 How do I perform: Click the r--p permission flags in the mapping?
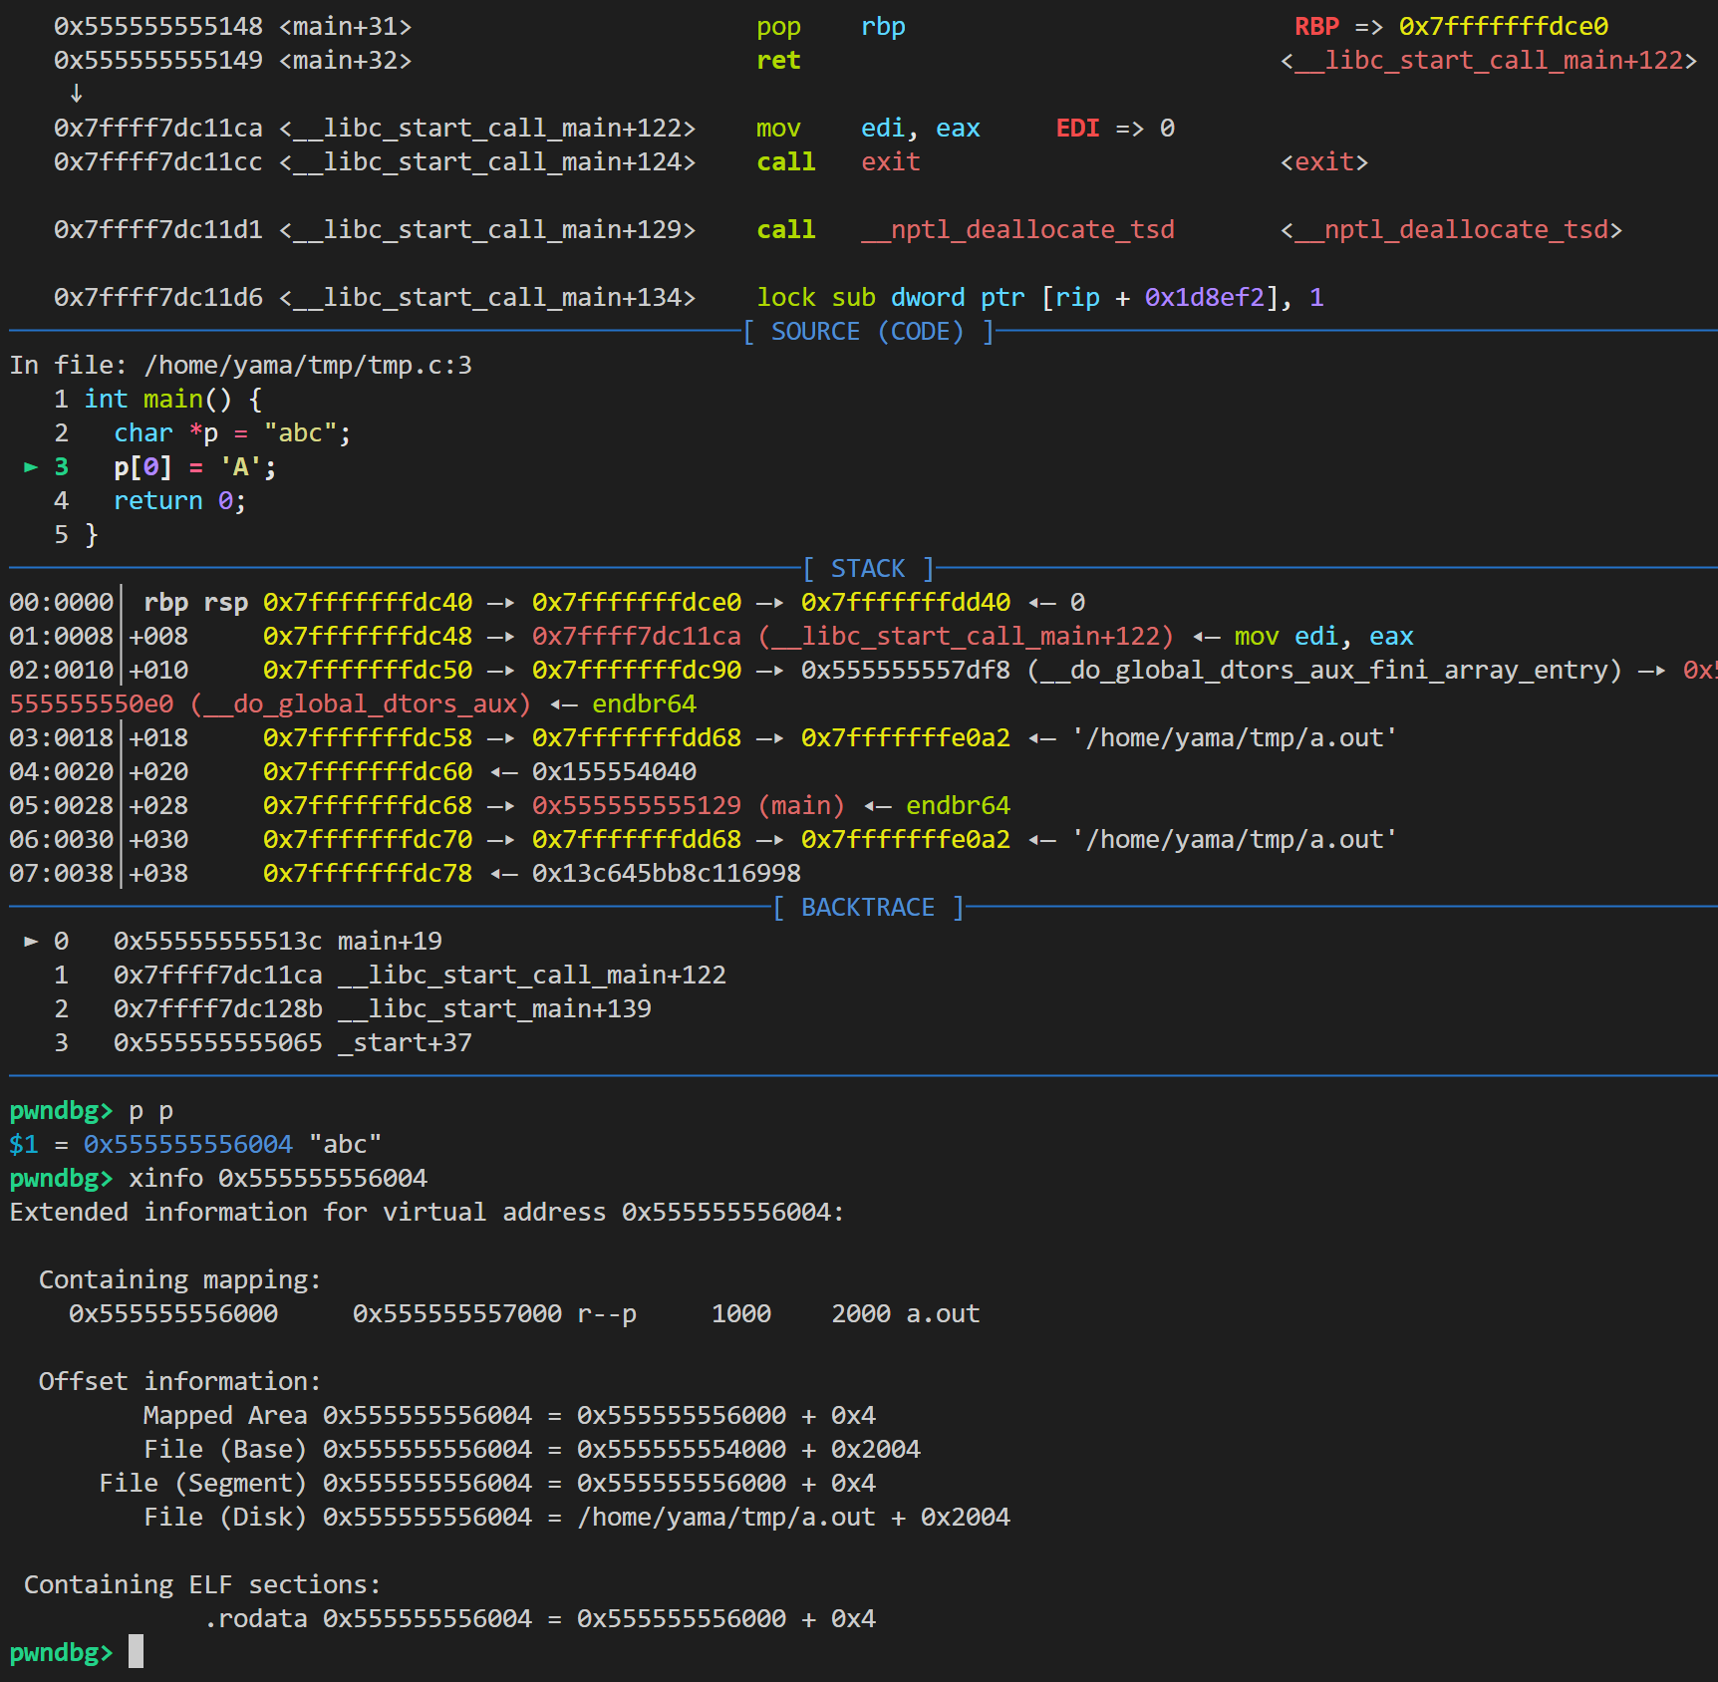[x=607, y=1313]
